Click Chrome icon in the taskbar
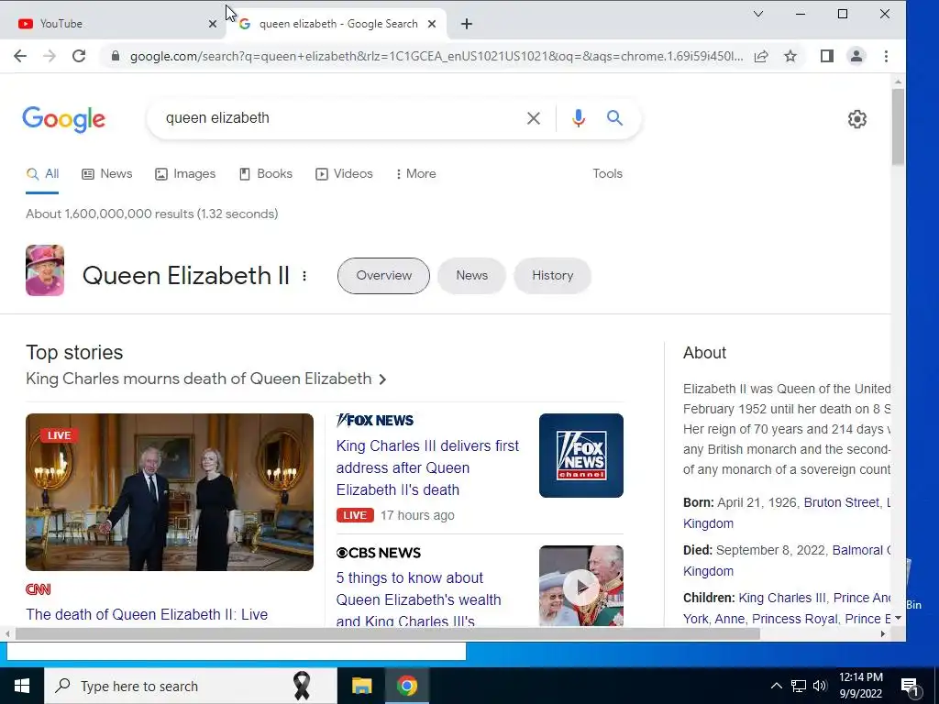939x704 pixels. point(406,686)
